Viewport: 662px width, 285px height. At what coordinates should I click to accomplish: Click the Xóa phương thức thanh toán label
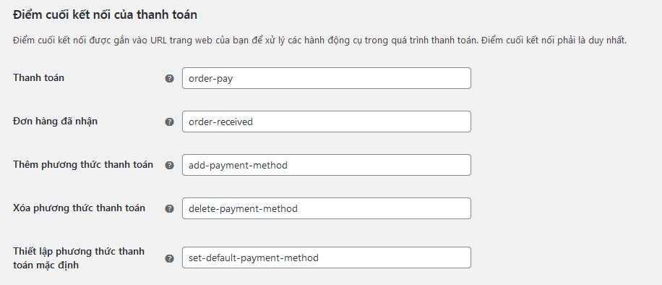(79, 208)
